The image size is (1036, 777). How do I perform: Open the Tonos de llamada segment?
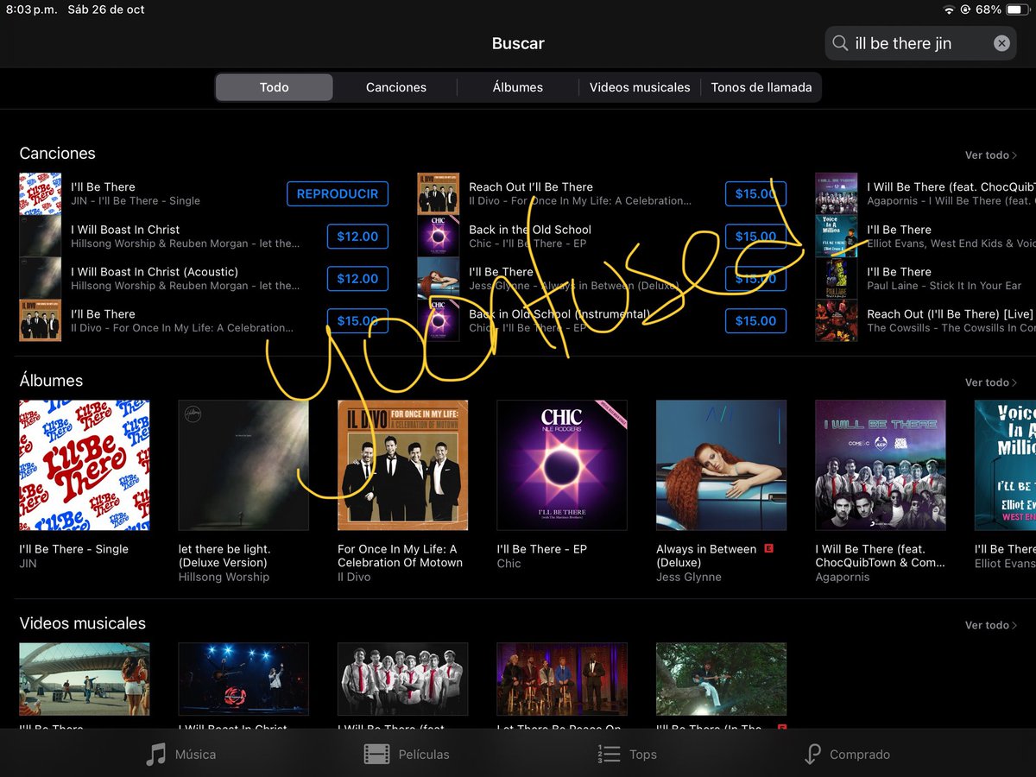(761, 87)
